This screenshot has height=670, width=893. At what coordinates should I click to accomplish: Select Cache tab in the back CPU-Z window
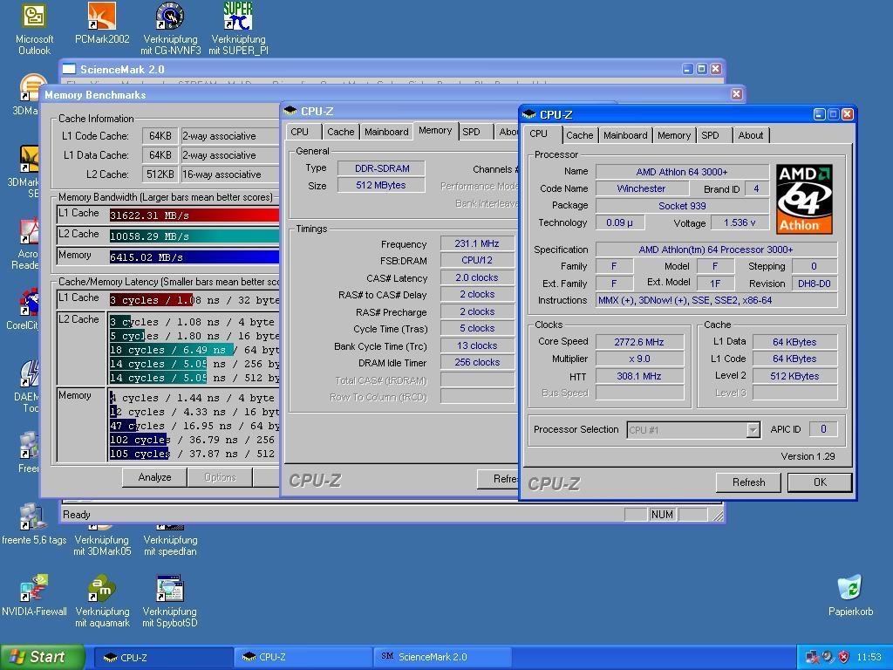click(x=341, y=132)
